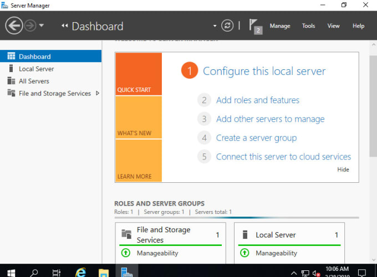Click the ROLES AND SERVER GROUPS heading
377x277 pixels.
point(159,203)
